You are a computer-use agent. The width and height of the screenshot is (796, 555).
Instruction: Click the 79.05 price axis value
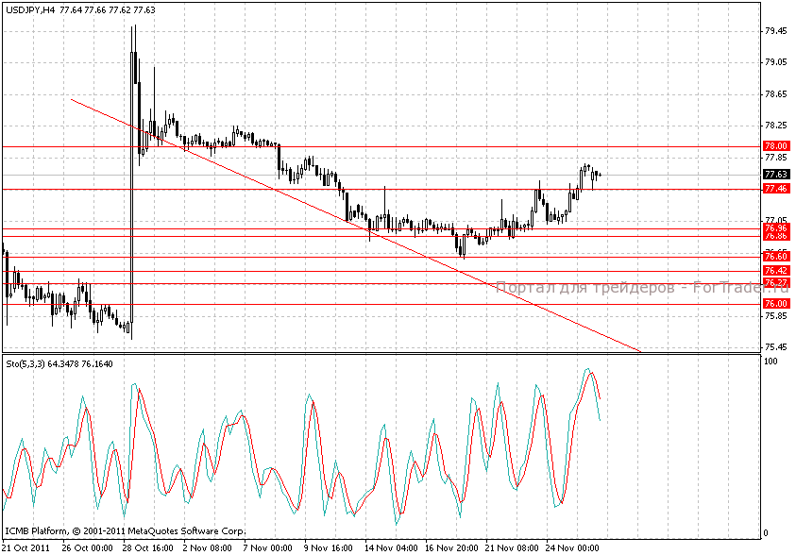(775, 62)
